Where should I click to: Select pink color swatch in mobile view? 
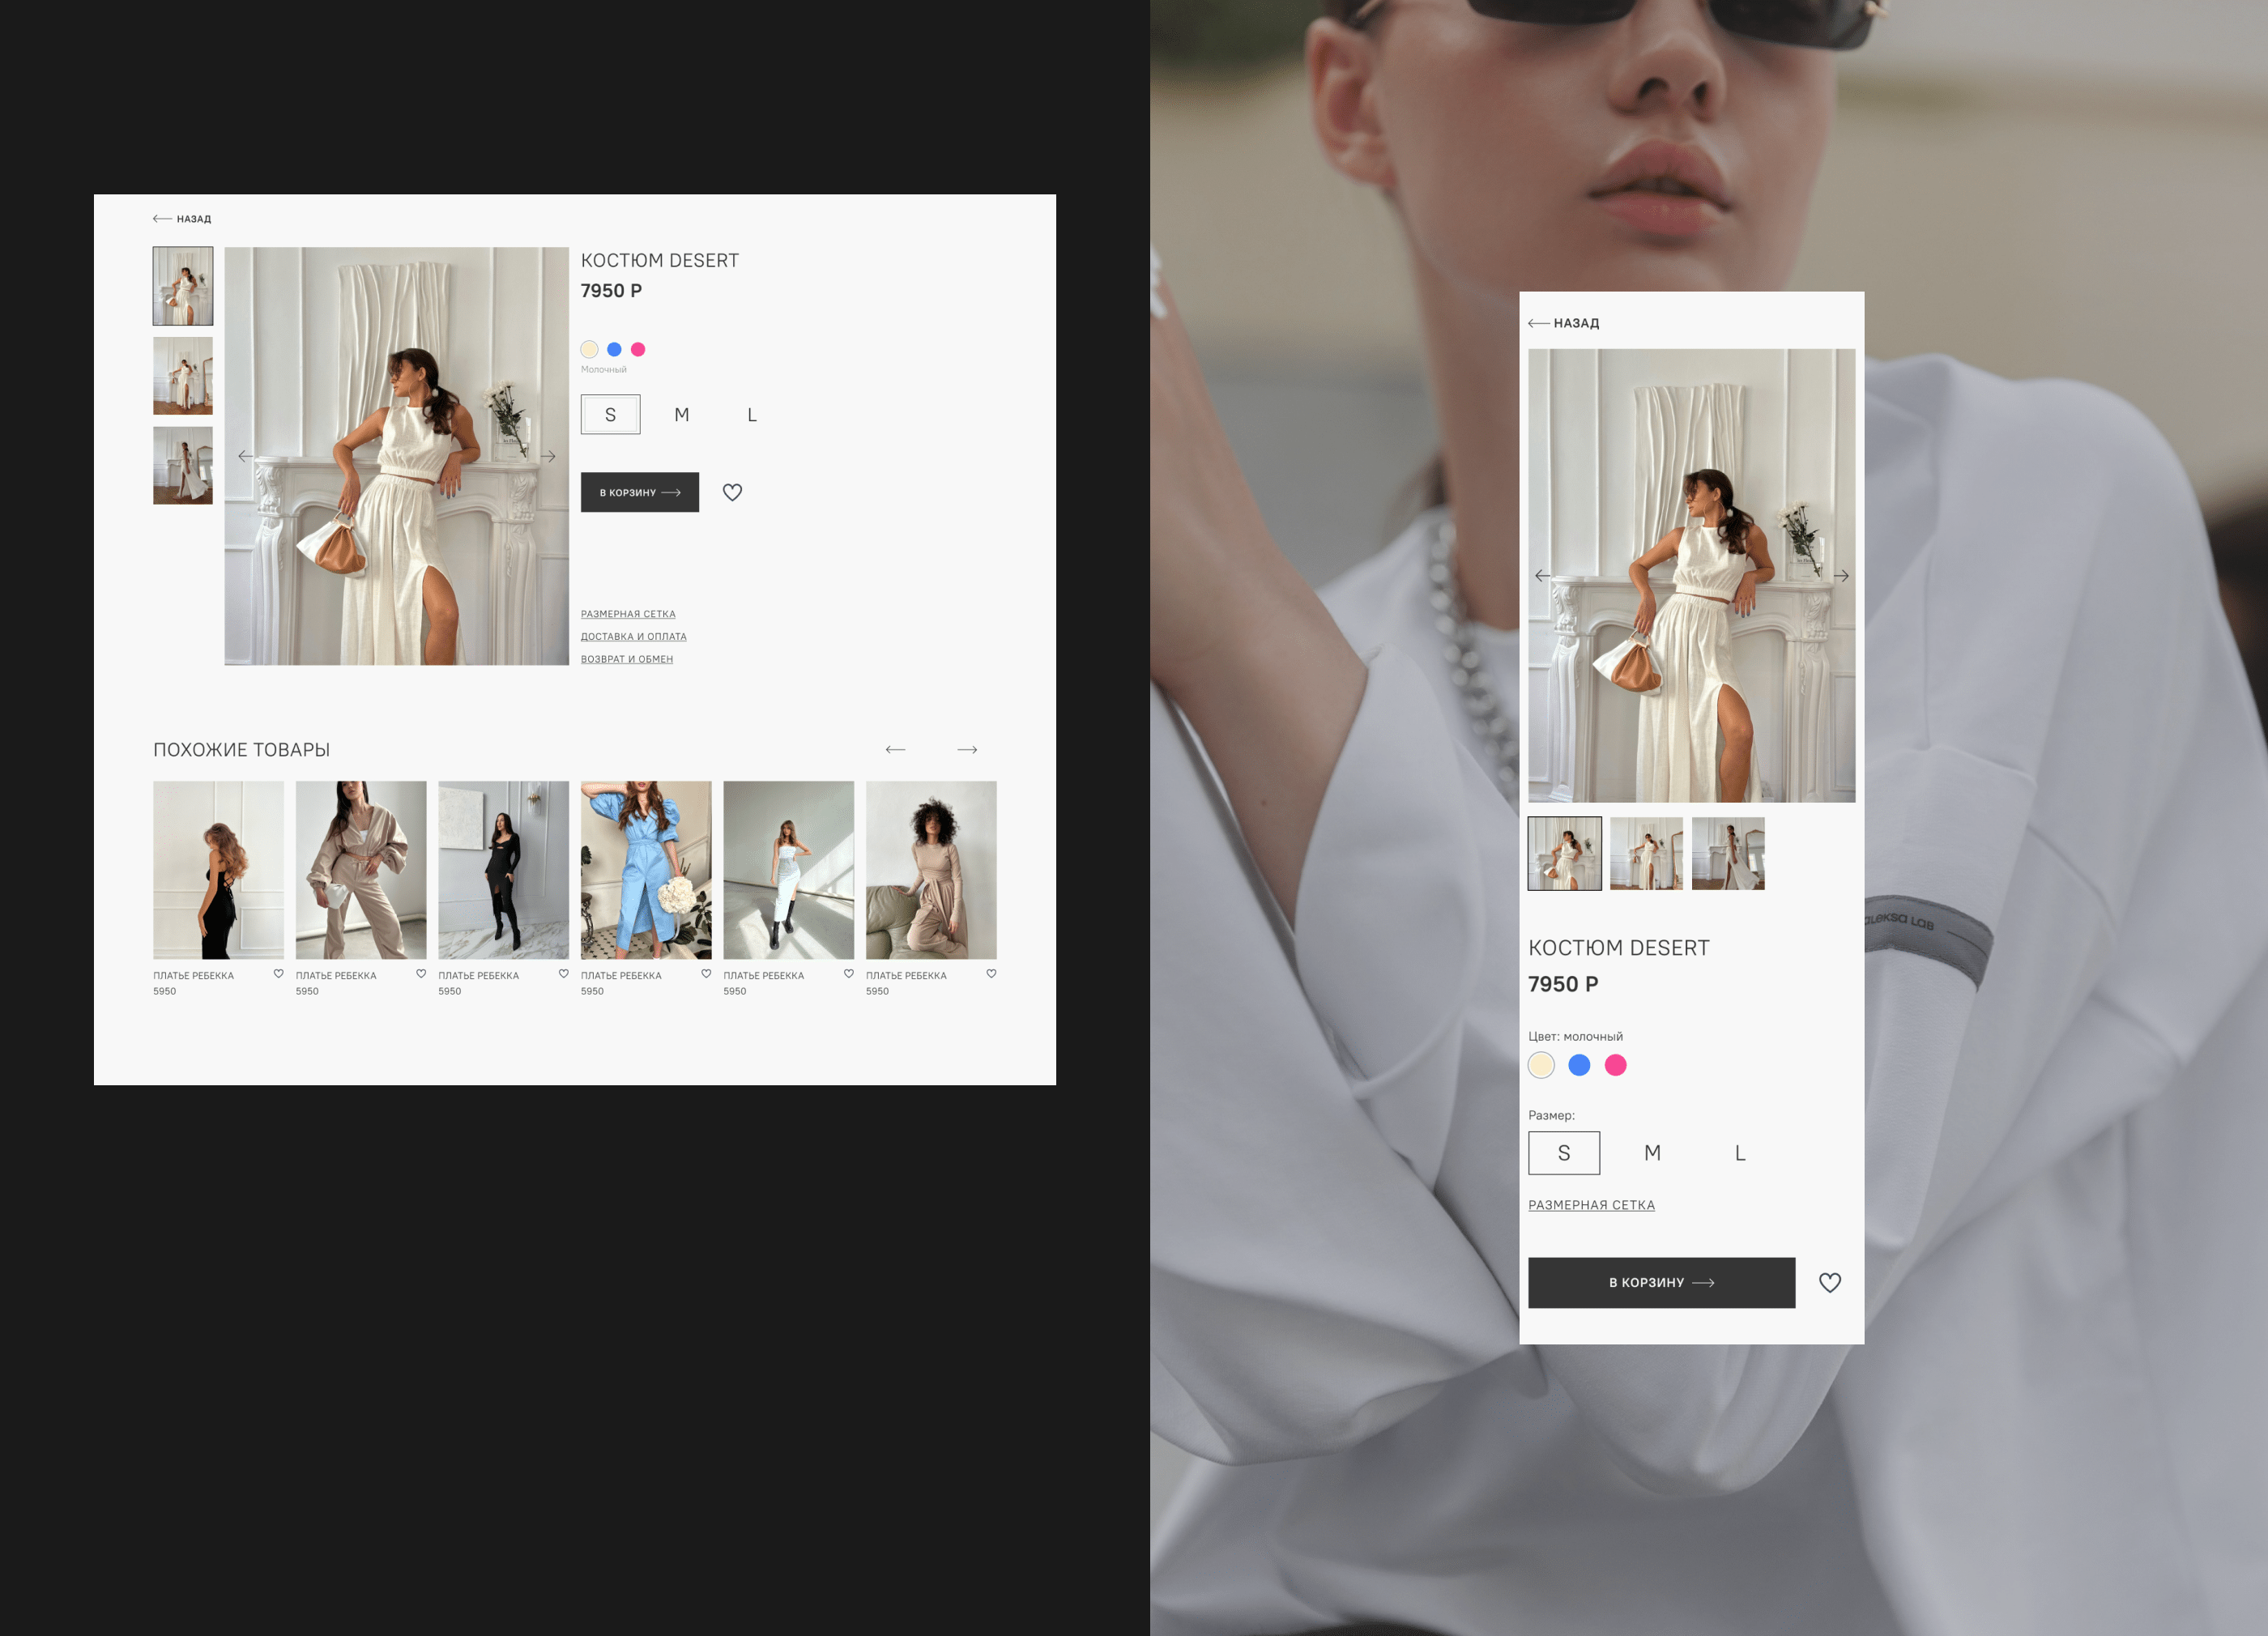coord(1615,1065)
